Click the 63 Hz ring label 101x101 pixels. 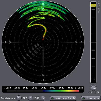point(39,46)
